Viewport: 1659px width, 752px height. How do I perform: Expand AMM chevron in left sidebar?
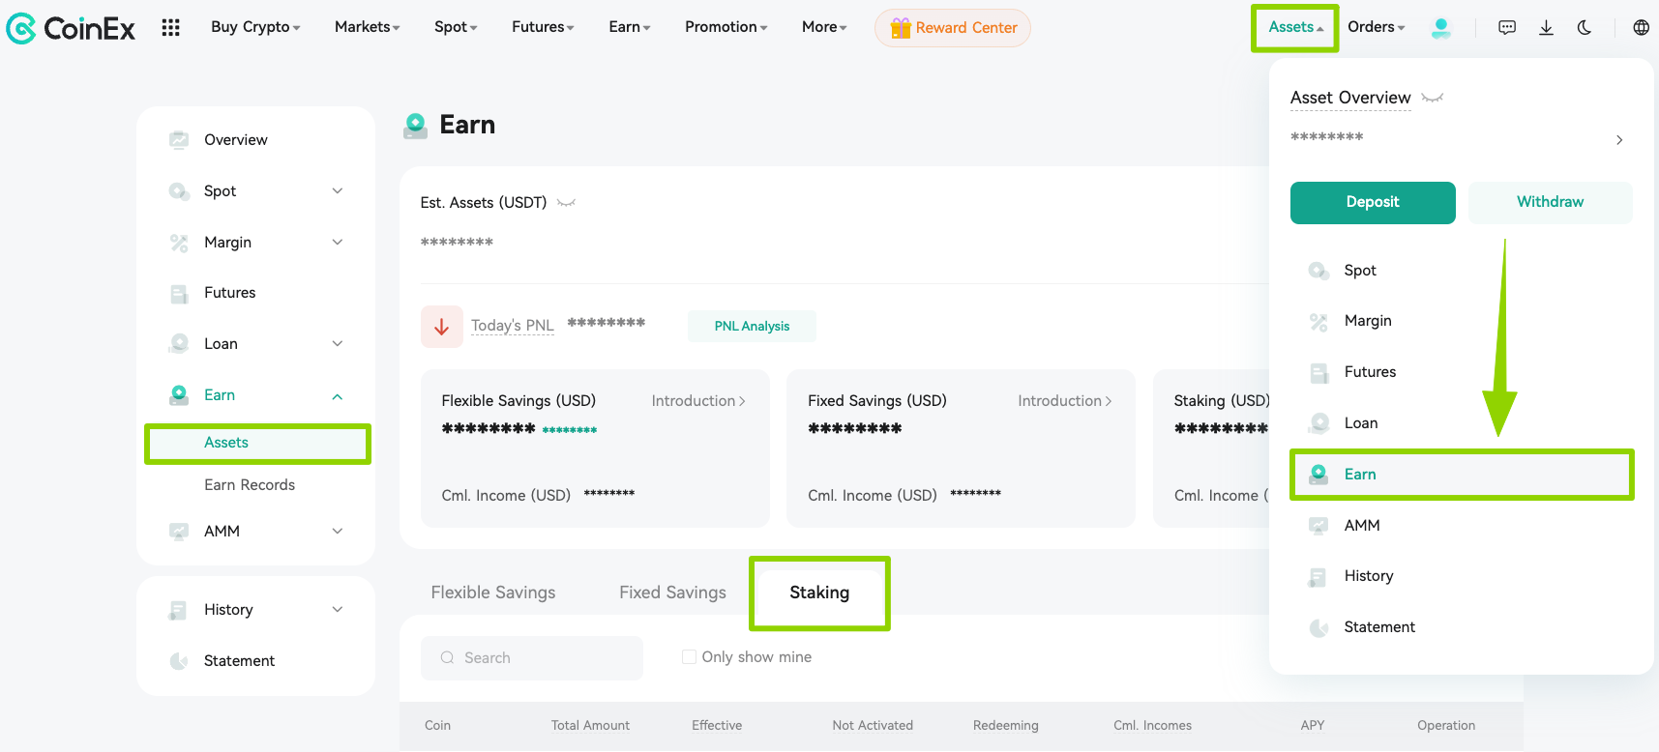[338, 532]
